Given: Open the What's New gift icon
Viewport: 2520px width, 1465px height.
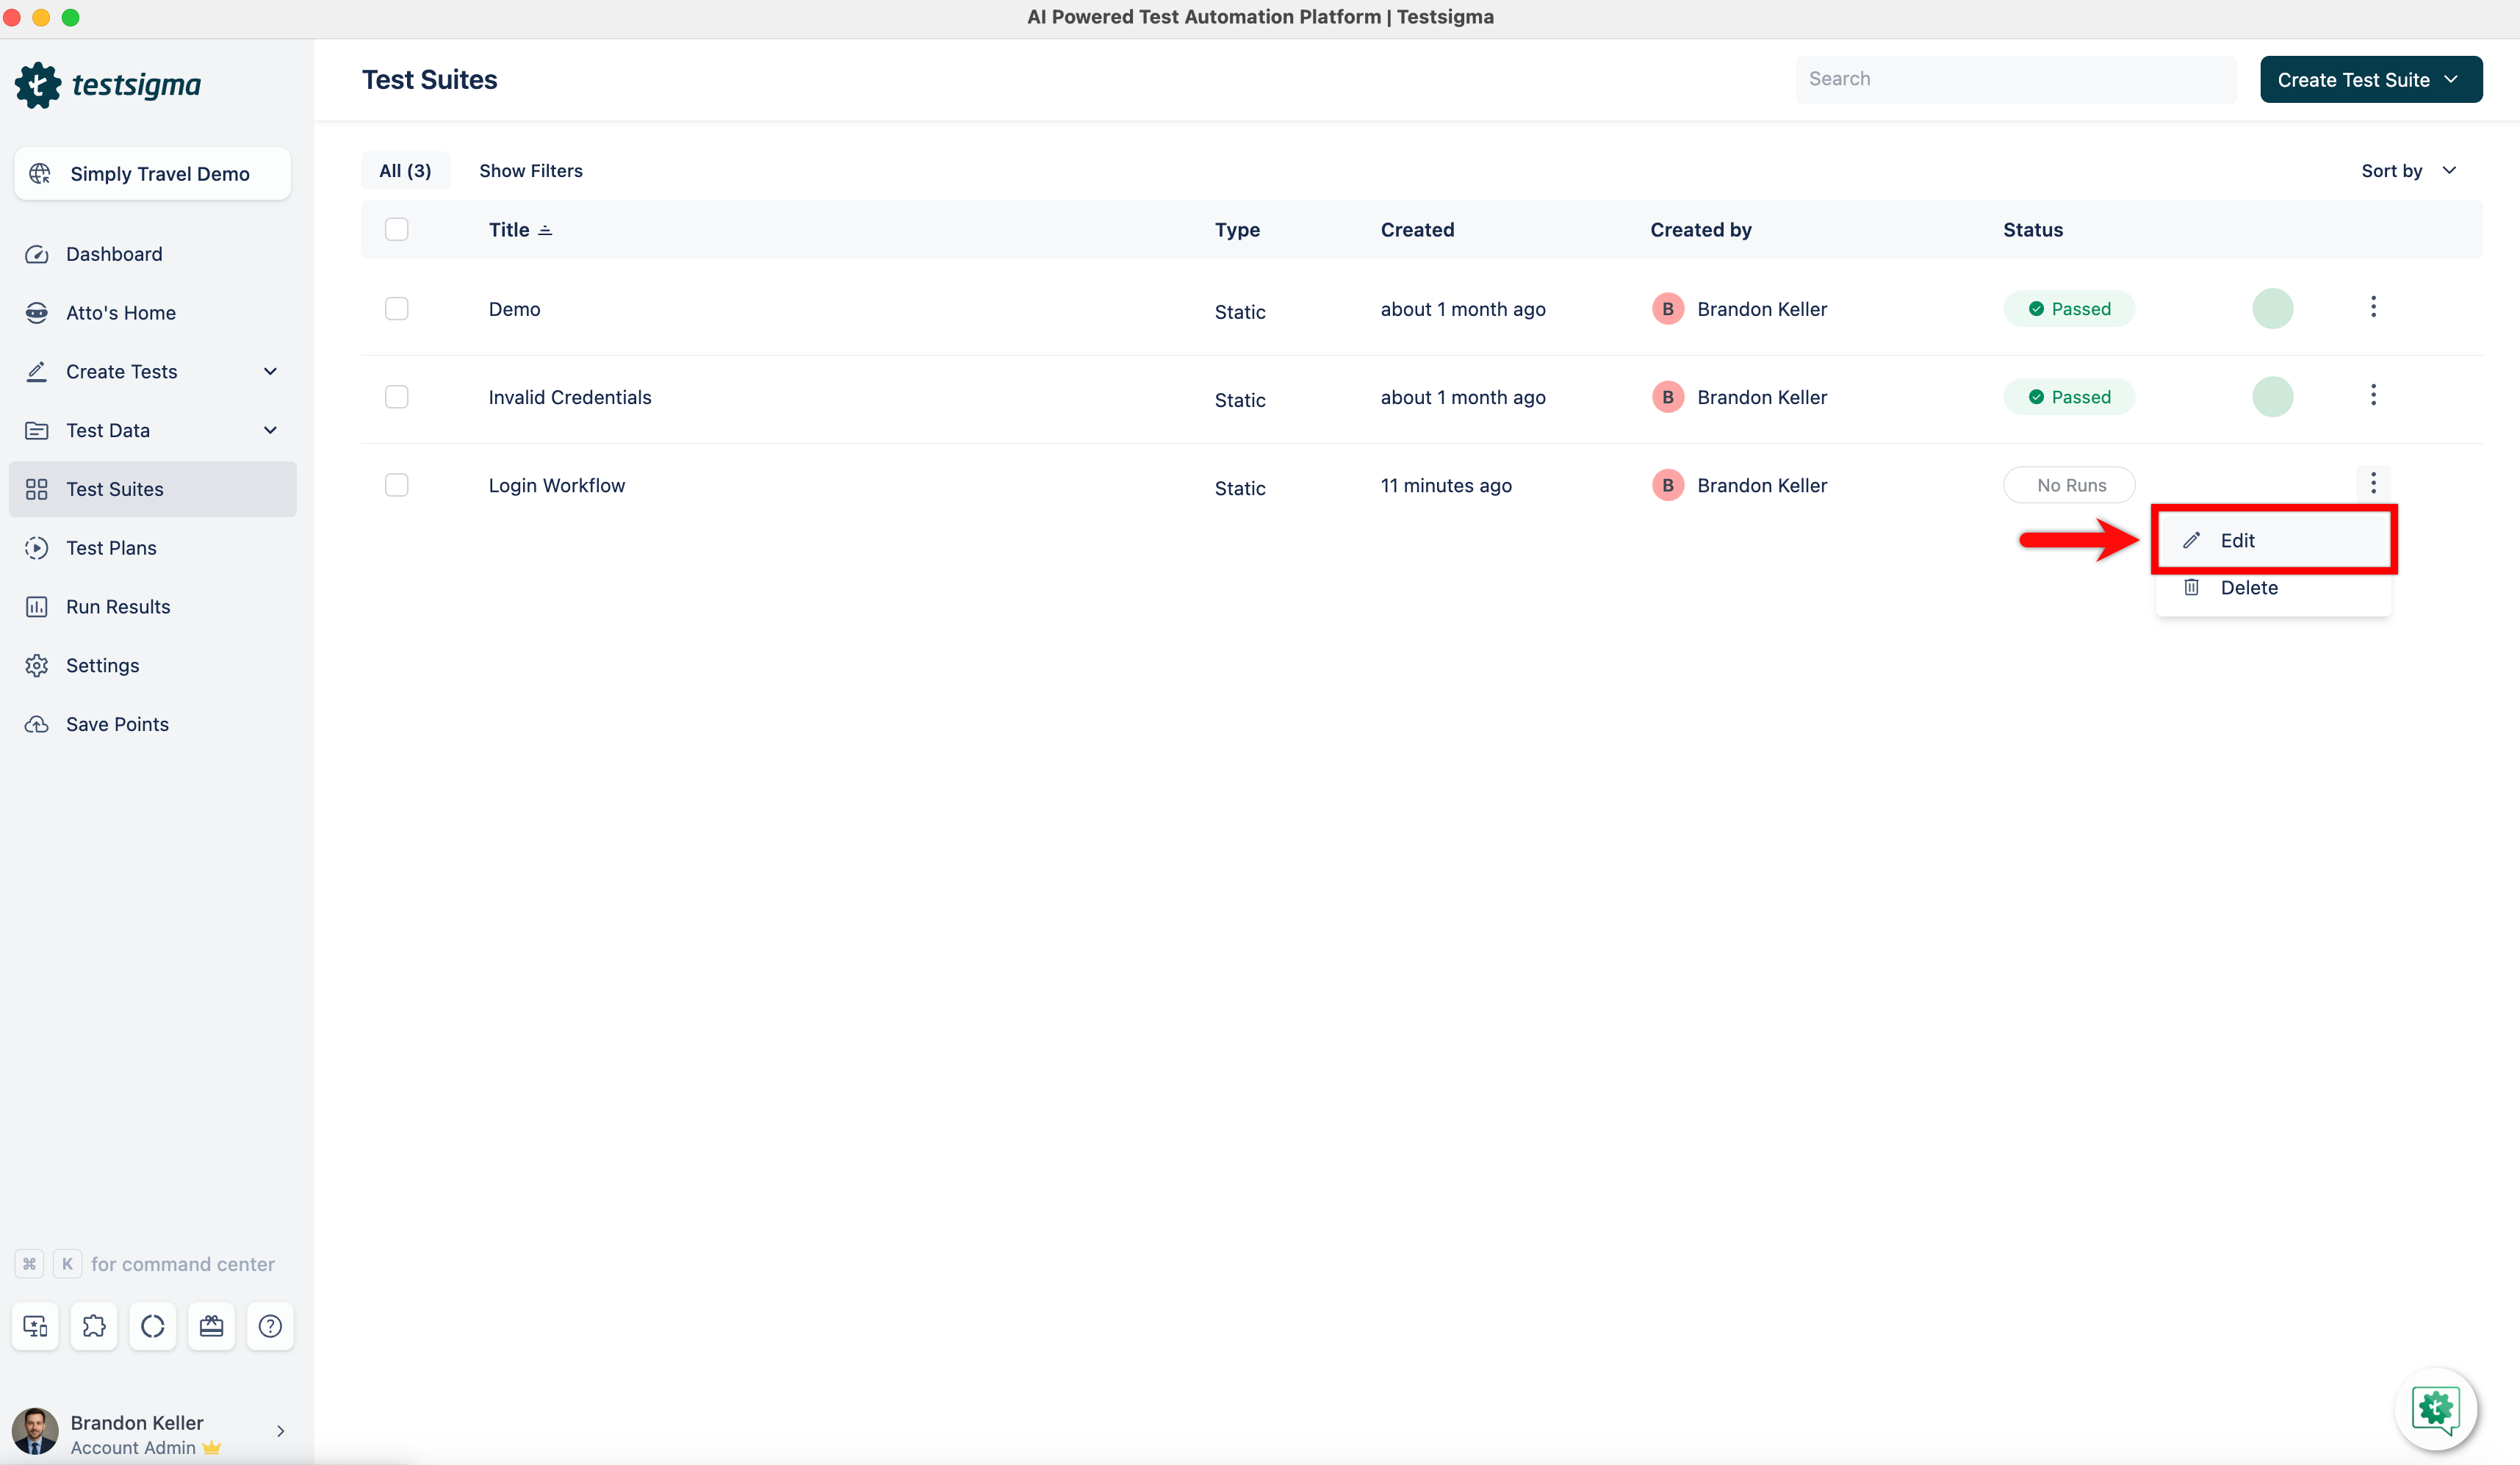Looking at the screenshot, I should coord(211,1326).
